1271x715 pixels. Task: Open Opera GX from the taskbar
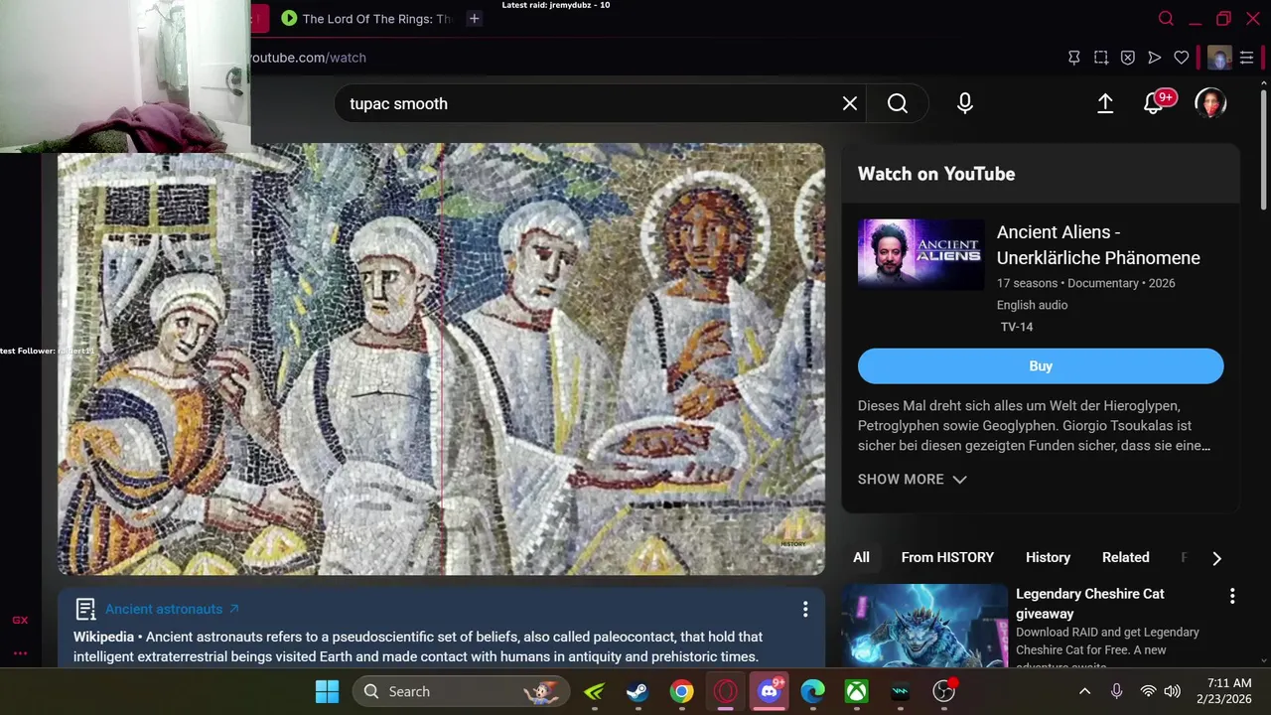coord(725,691)
